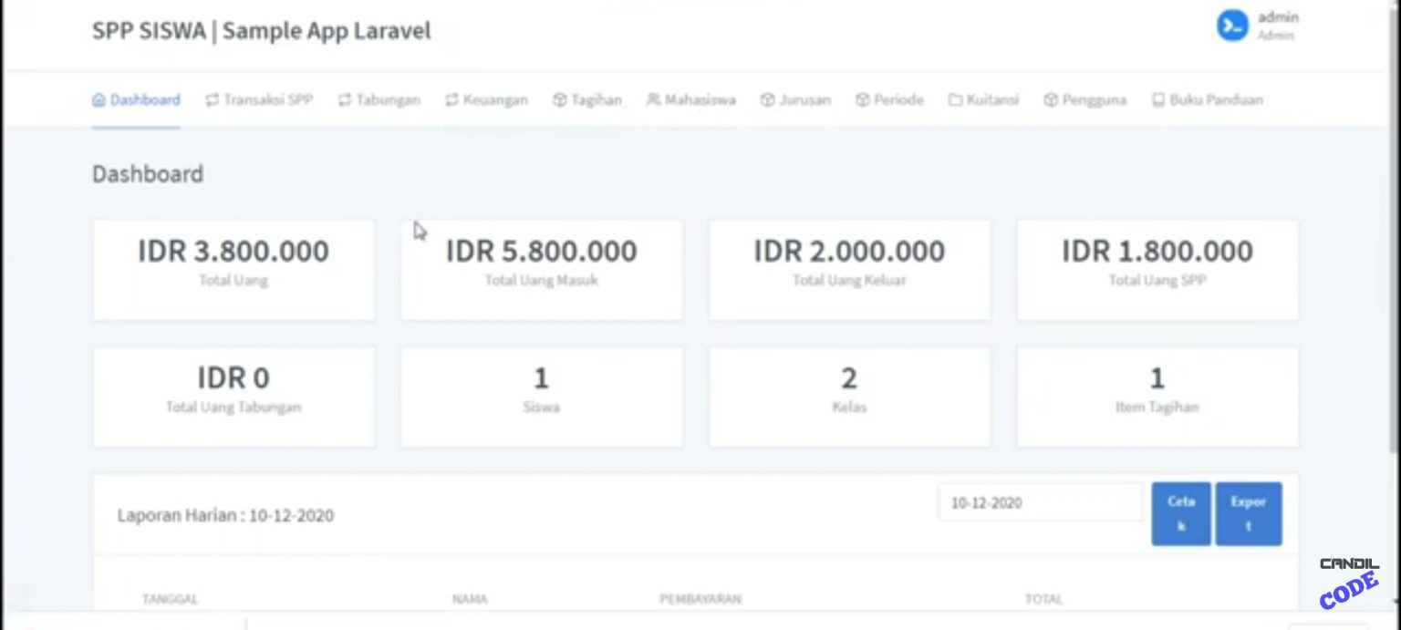Click the Item Tagihan count card
This screenshot has height=630, width=1401.
(x=1157, y=397)
